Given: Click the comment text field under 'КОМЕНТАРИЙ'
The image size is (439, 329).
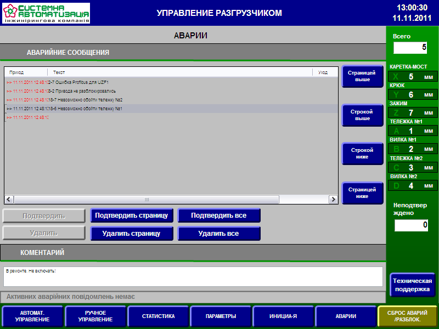Looking at the screenshot, I should 193,276.
